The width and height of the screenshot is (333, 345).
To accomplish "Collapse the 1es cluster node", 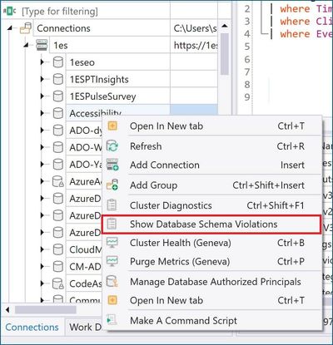I will click(x=26, y=45).
